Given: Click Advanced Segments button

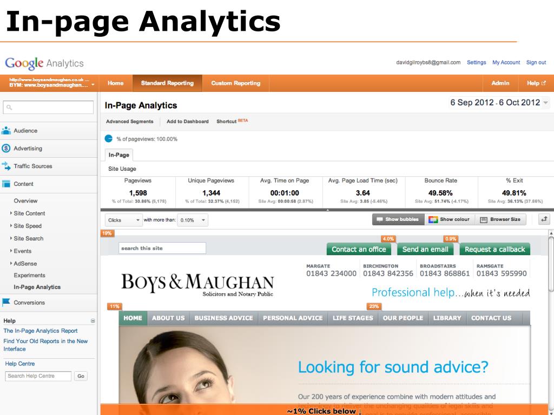Looking at the screenshot, I should pos(130,122).
